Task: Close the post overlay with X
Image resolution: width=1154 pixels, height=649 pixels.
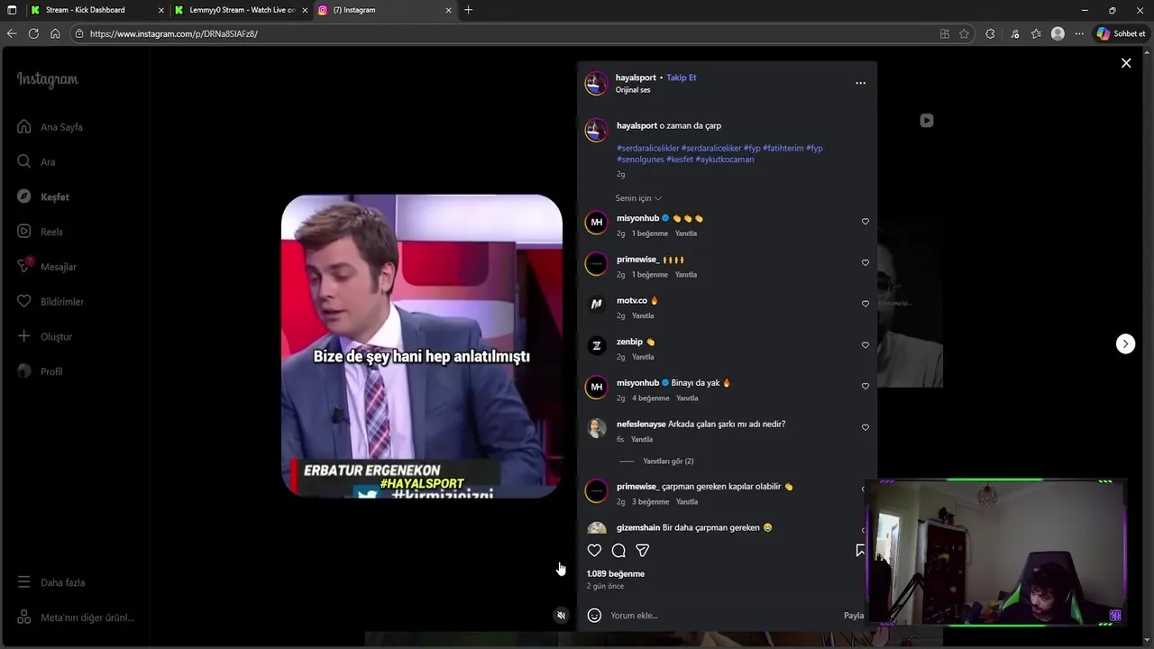Action: click(1126, 63)
